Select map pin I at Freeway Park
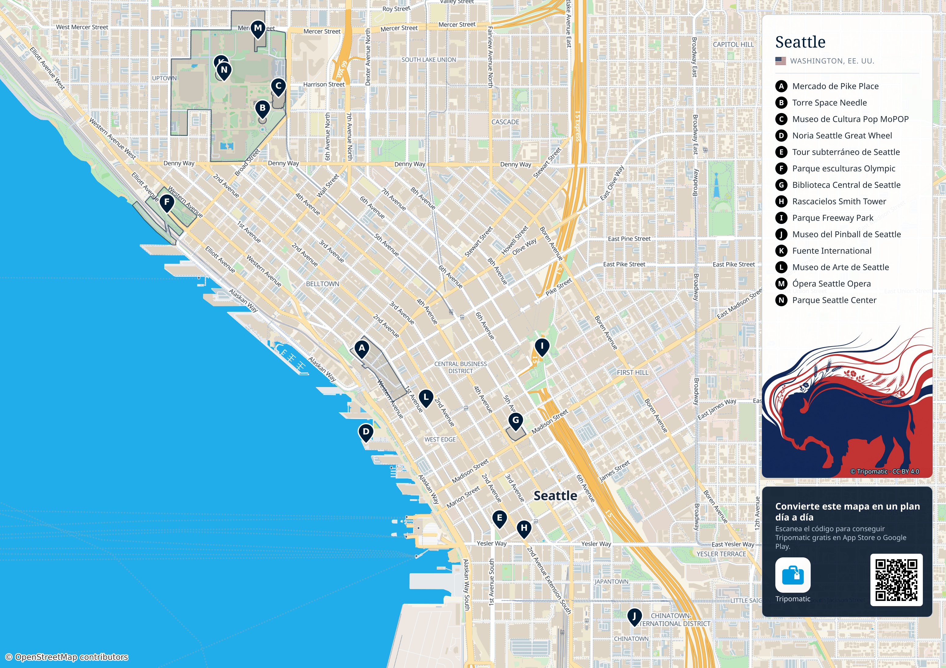This screenshot has height=668, width=946. pos(542,348)
